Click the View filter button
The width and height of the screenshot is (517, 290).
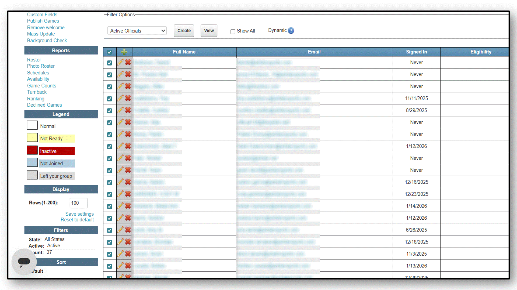click(x=209, y=31)
